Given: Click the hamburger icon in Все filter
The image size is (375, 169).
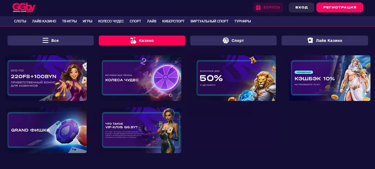Looking at the screenshot, I should tap(45, 41).
